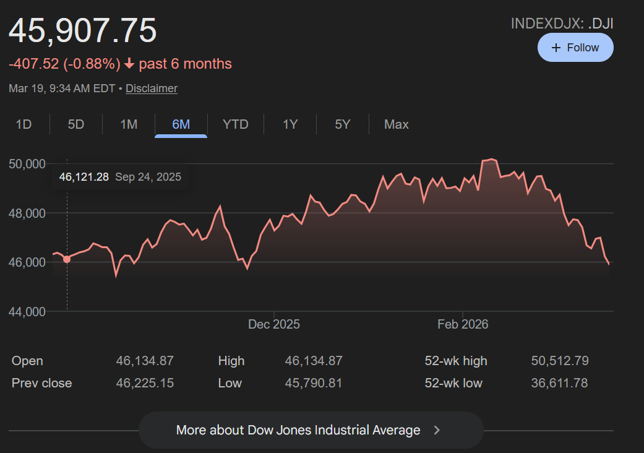
Task: Click the INDEXDJX: .DJI ticker label
Action: 562,24
